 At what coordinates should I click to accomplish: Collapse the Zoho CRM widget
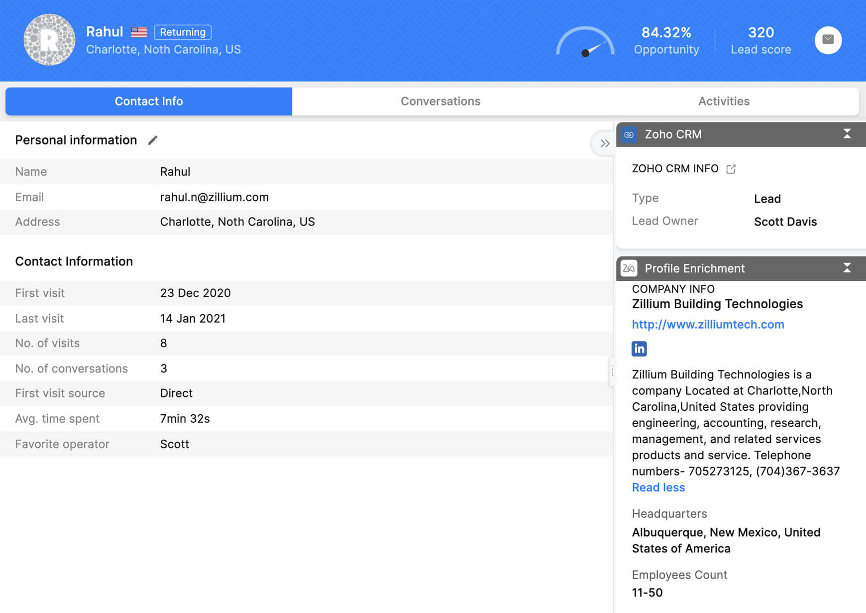847,133
